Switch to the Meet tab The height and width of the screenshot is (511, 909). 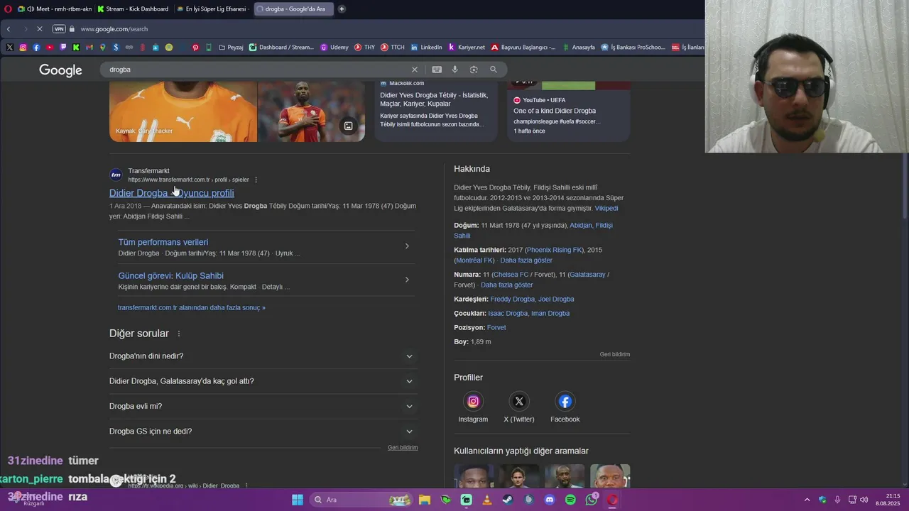55,9
